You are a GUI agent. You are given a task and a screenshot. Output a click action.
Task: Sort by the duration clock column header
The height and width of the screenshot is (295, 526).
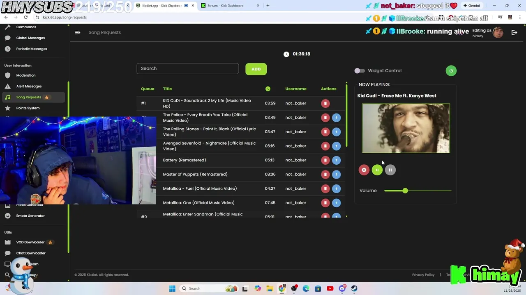click(x=268, y=88)
